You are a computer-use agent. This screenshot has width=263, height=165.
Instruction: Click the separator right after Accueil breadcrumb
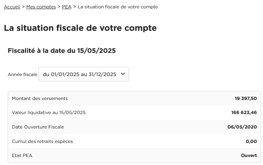point(23,7)
